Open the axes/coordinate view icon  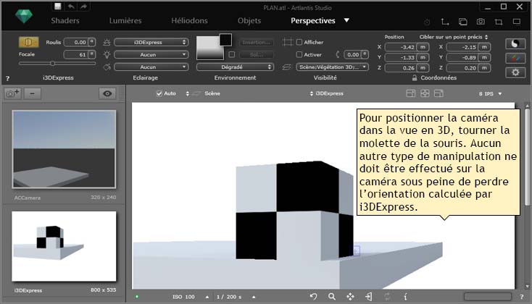click(x=445, y=22)
